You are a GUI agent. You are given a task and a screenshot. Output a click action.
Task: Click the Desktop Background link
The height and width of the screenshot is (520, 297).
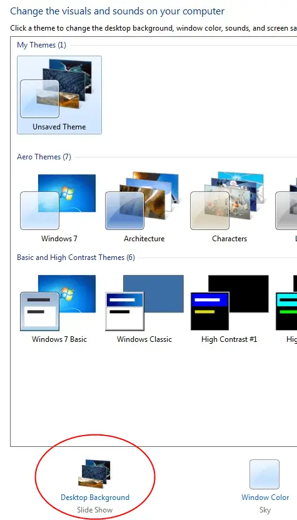(95, 497)
